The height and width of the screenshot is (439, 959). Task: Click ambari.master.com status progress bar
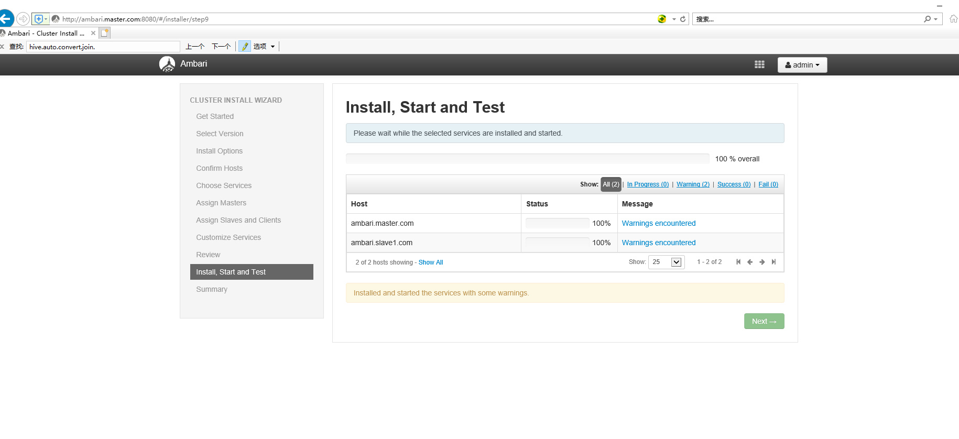(558, 223)
